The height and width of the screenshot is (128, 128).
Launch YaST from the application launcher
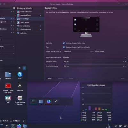(x=8, y=99)
